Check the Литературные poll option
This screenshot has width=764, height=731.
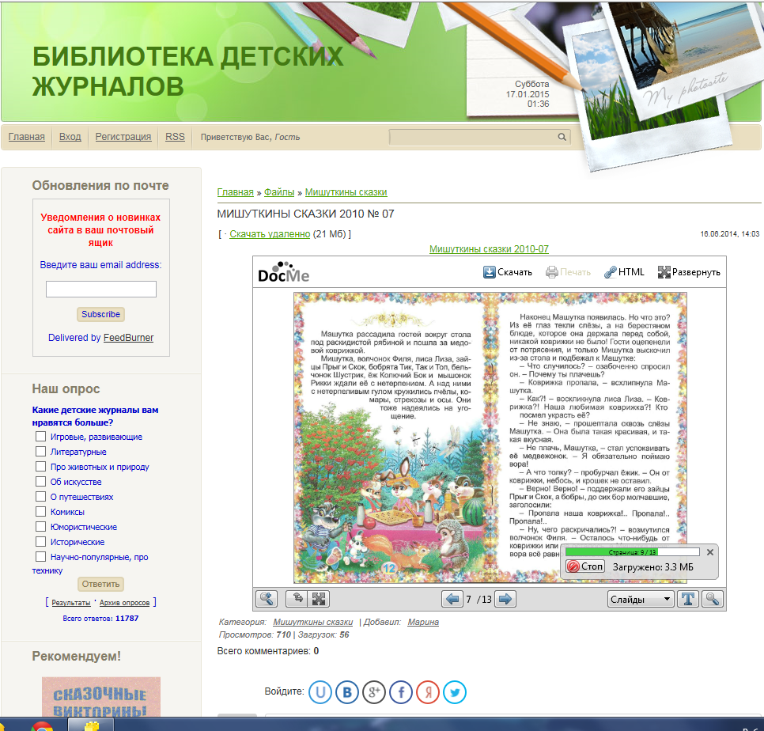click(41, 452)
